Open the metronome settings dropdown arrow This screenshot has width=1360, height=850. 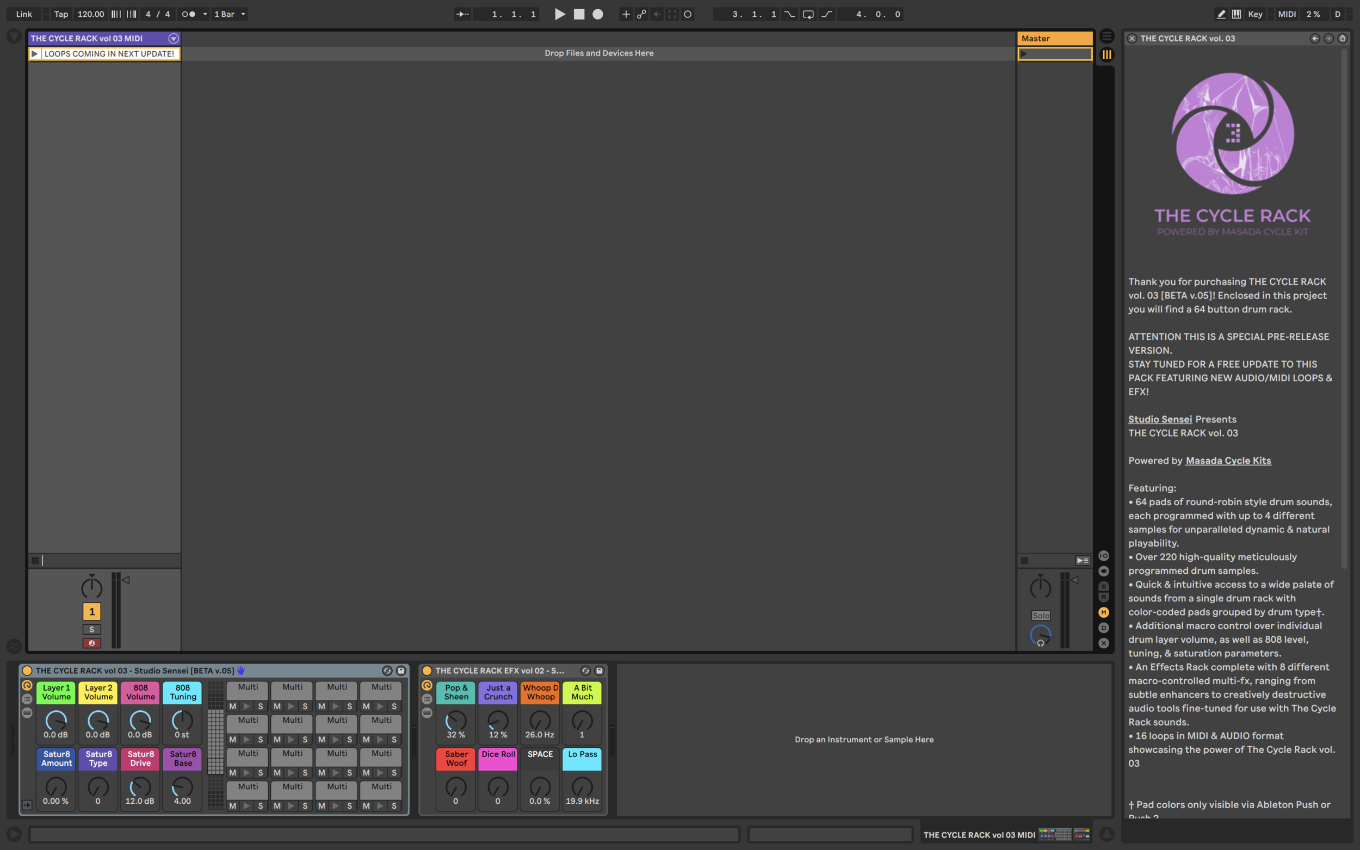click(x=205, y=14)
